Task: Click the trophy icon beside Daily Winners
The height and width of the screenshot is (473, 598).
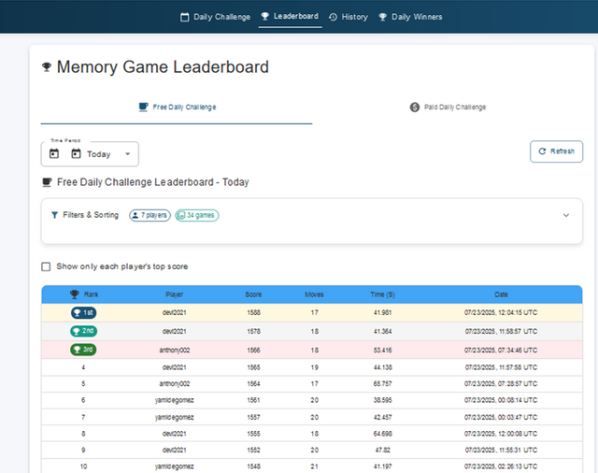Action: tap(382, 17)
